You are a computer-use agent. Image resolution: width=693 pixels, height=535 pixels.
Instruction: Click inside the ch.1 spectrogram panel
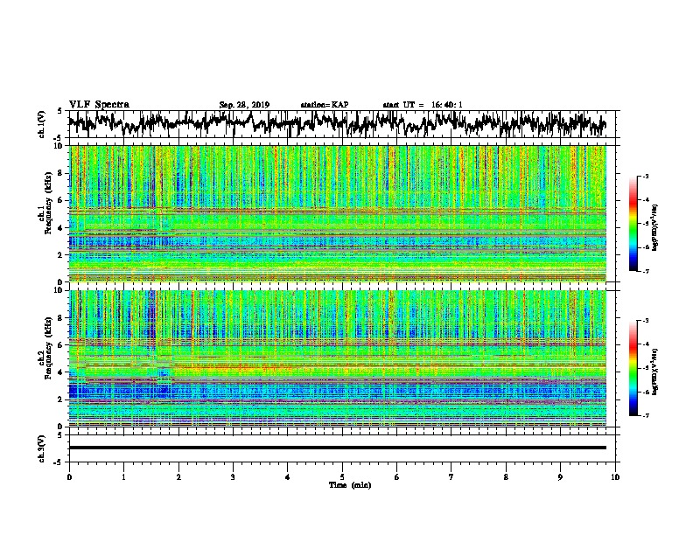click(337, 213)
